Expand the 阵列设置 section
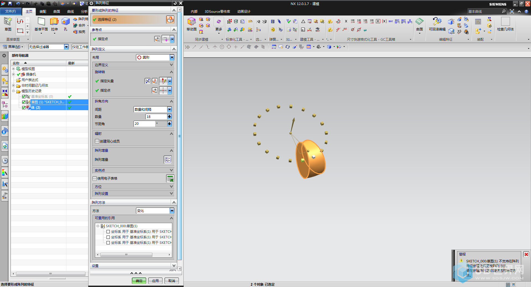This screenshot has width=531, height=287. [x=133, y=193]
